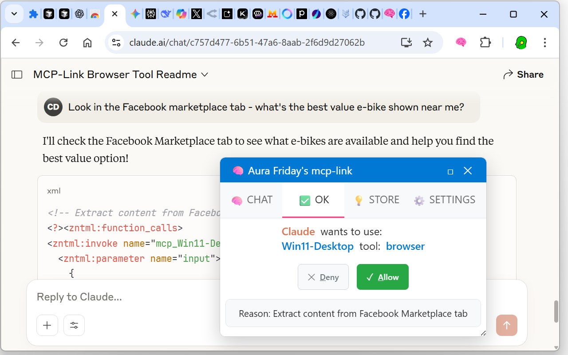Install app icon in the address bar
568x355 pixels.
pyautogui.click(x=406, y=43)
